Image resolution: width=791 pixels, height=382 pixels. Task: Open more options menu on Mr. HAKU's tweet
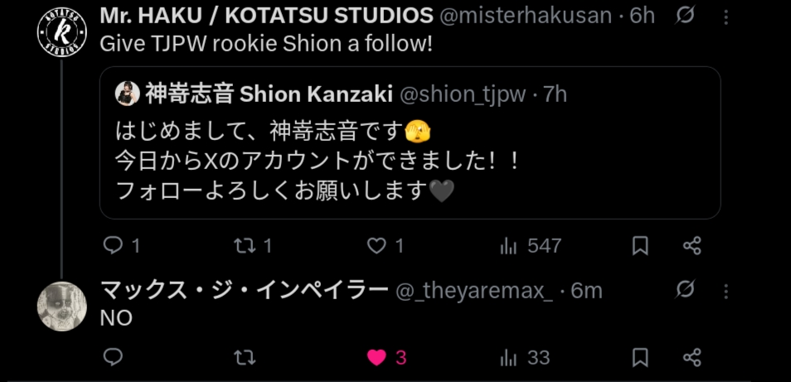coord(726,17)
